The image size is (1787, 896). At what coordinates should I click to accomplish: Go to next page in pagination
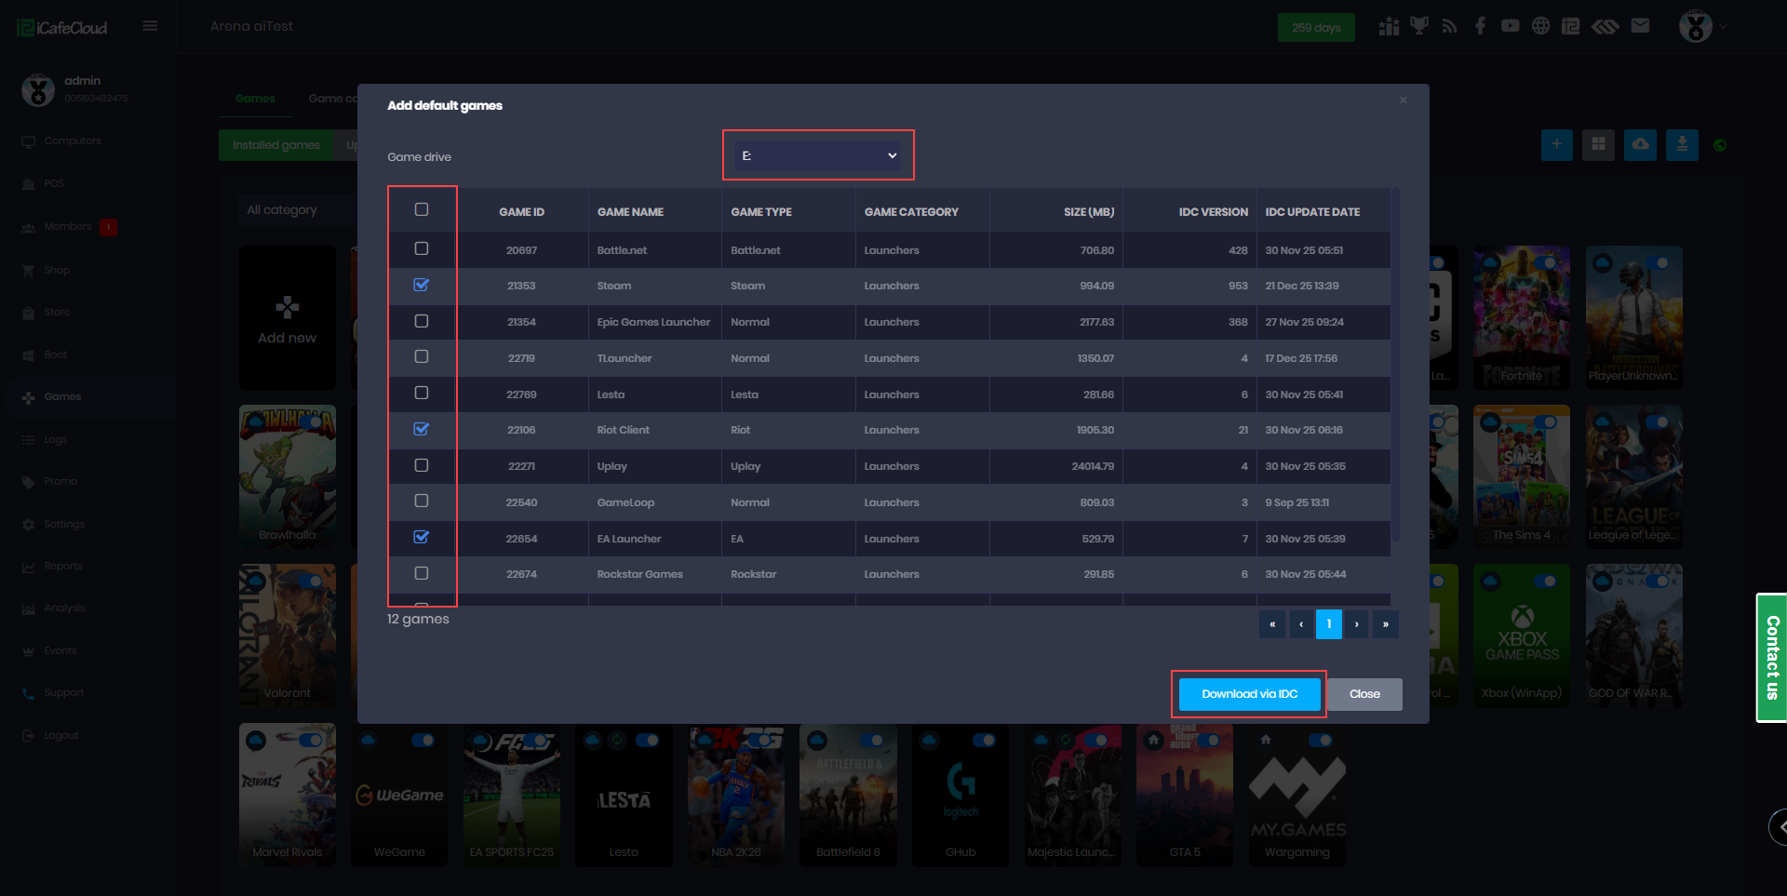click(x=1357, y=624)
